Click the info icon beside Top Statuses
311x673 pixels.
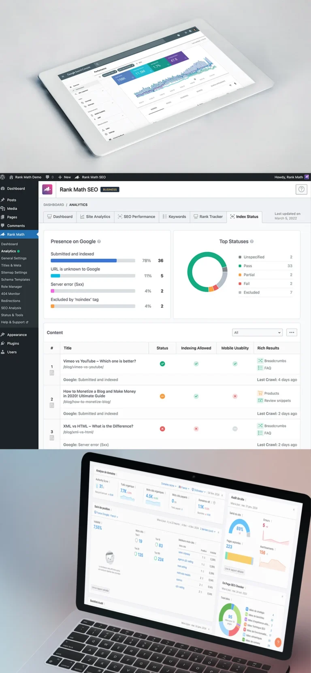click(x=252, y=242)
